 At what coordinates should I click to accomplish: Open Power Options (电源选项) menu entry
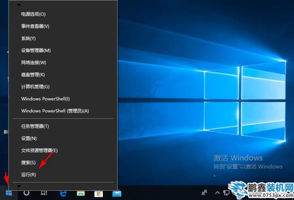(63, 14)
